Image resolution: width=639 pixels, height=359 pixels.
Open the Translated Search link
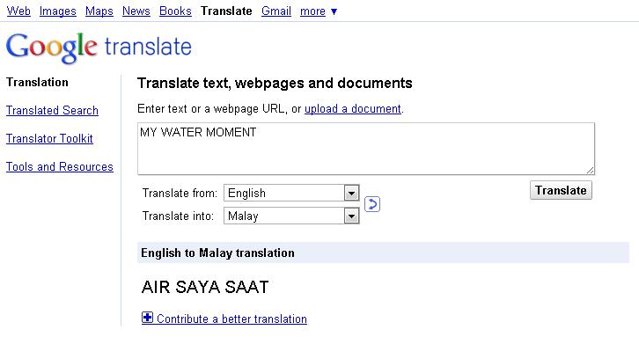coord(52,111)
